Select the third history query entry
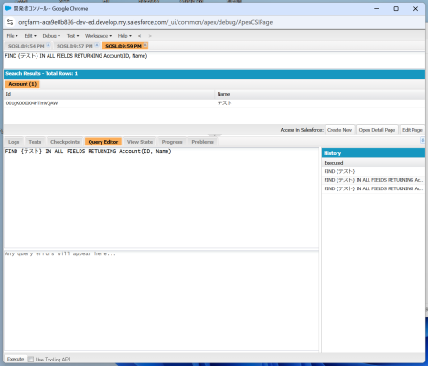The height and width of the screenshot is (366, 428). point(373,188)
